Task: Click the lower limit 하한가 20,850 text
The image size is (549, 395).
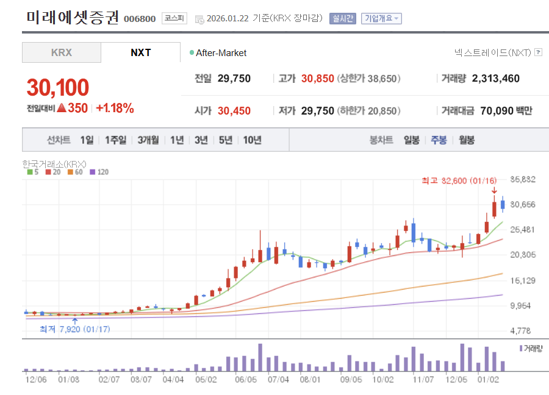Action: coord(368,111)
